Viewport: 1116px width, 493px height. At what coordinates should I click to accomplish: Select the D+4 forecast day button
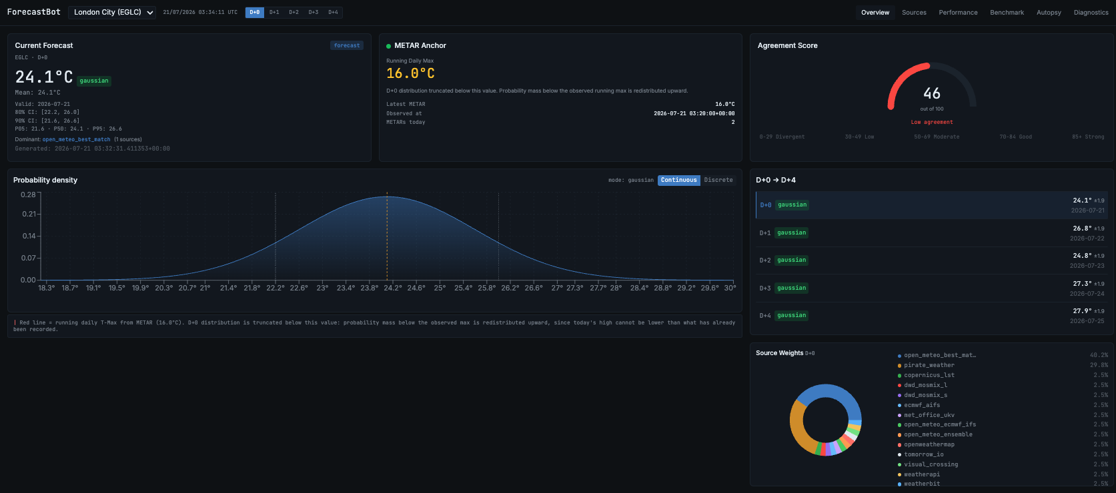[333, 12]
